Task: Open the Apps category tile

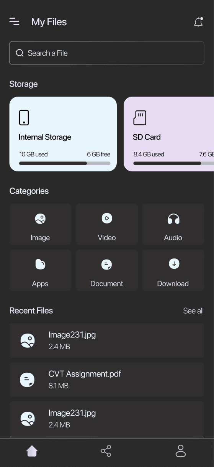Action: [x=40, y=270]
